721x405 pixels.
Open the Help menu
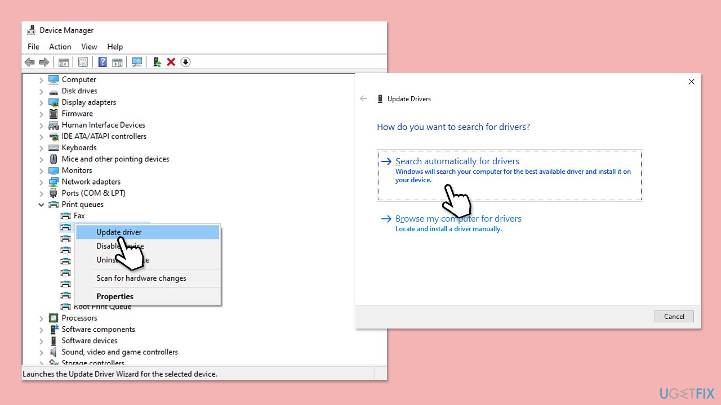point(115,47)
